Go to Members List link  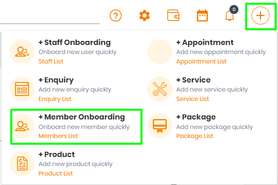(58, 136)
